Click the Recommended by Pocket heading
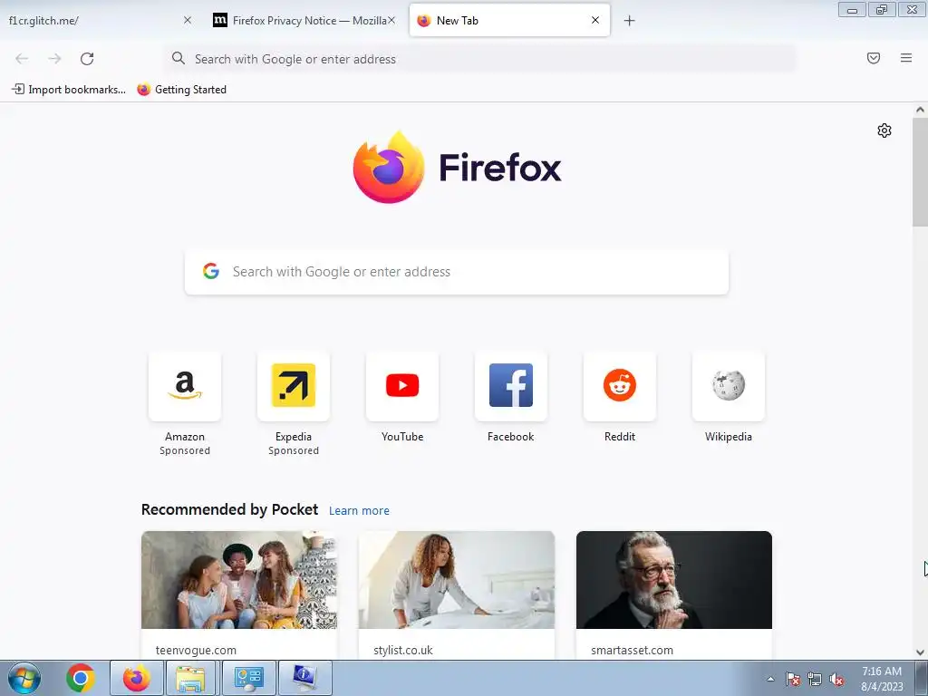 click(x=229, y=509)
